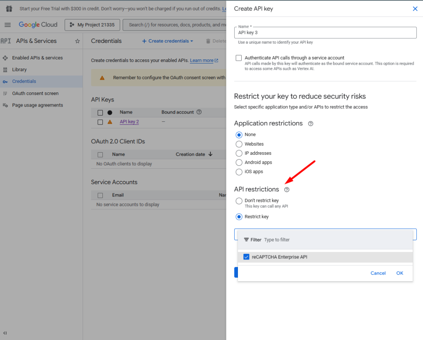
Task: Click the status dot in the API Keys header
Action: click(x=110, y=113)
